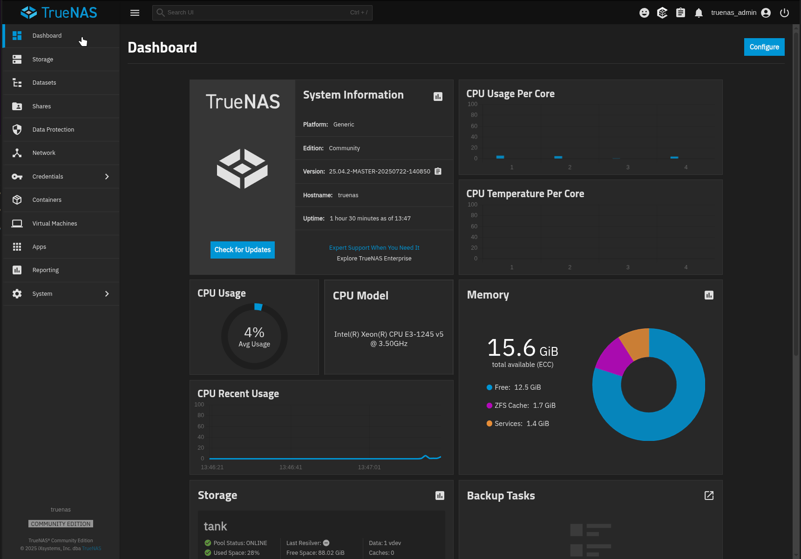Open TrueNAS status cube icon in header
The image size is (801, 559).
click(662, 13)
